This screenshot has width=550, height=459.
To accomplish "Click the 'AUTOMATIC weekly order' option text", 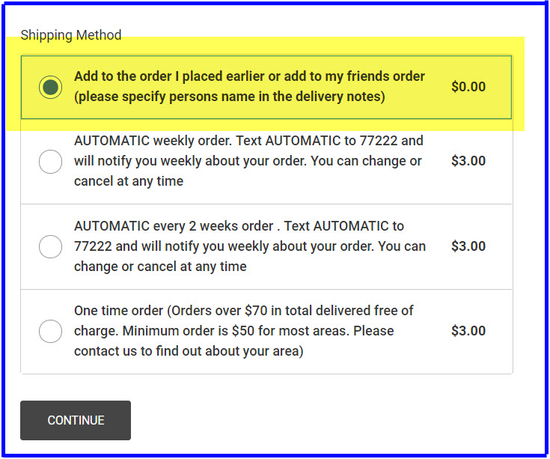I will click(248, 160).
